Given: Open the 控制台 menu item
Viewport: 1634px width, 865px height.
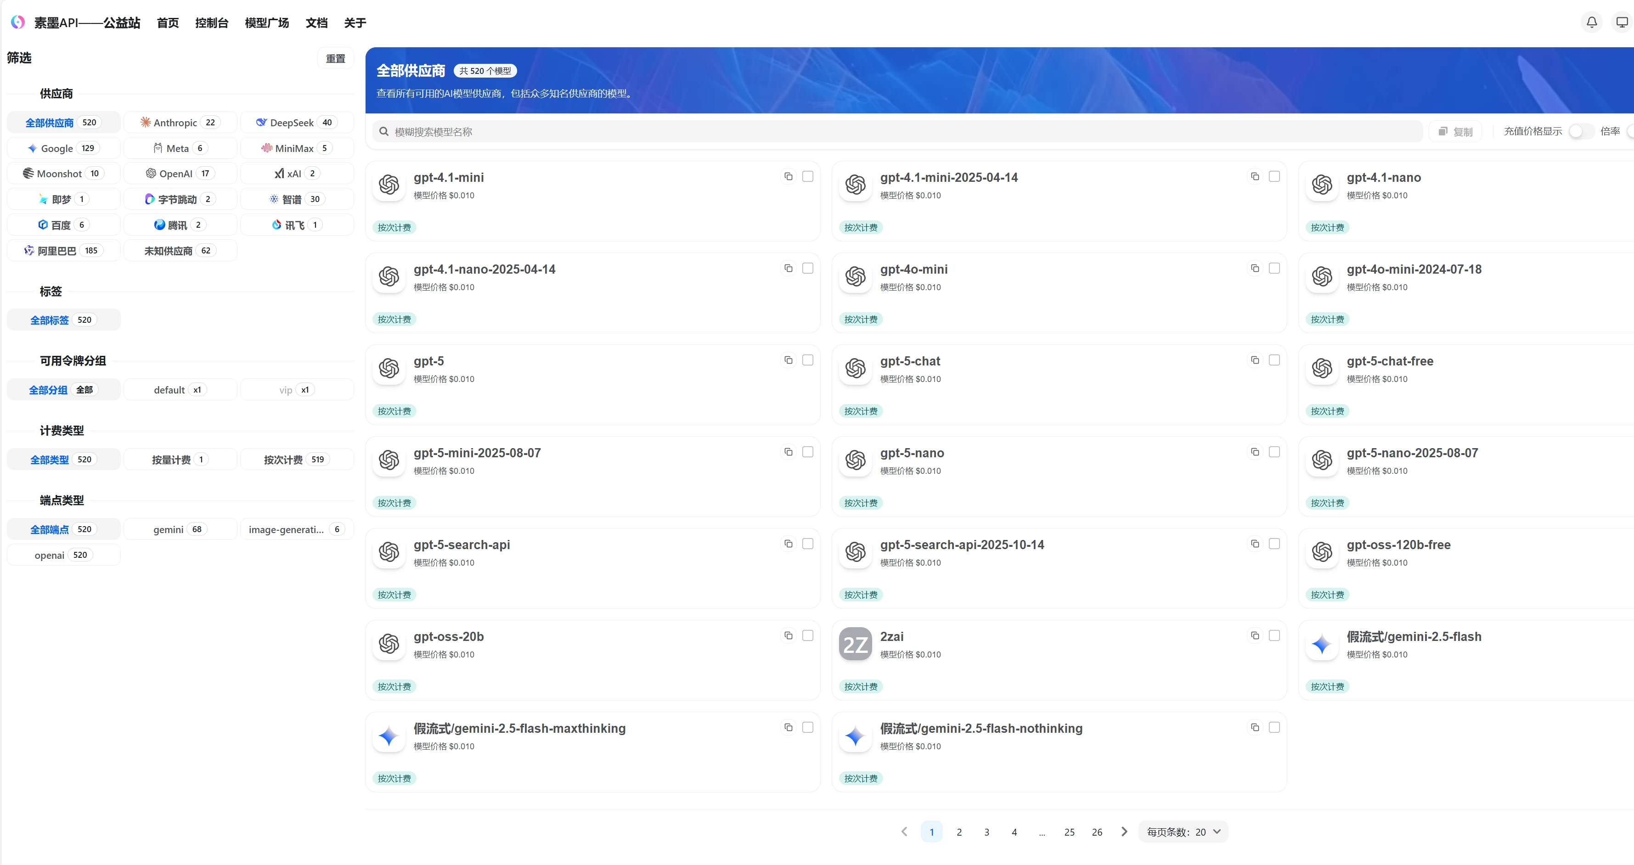Looking at the screenshot, I should coord(212,22).
